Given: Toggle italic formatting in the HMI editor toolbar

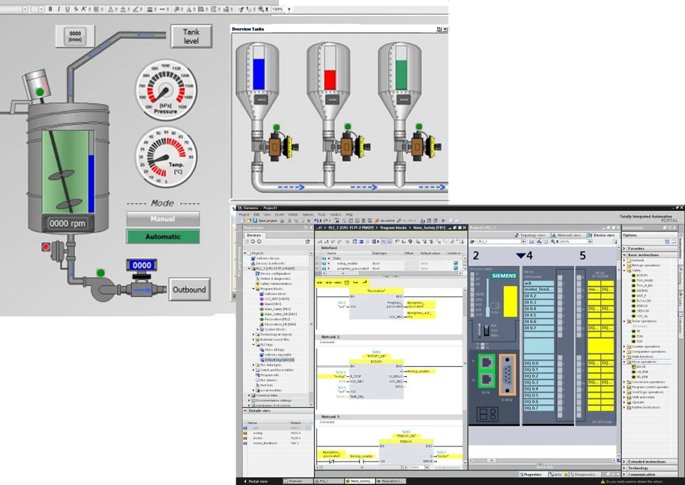Looking at the screenshot, I should click(x=58, y=9).
